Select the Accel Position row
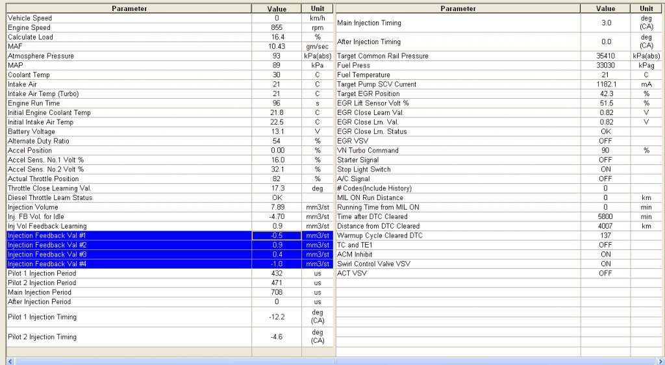This screenshot has height=365, width=665. (170, 151)
